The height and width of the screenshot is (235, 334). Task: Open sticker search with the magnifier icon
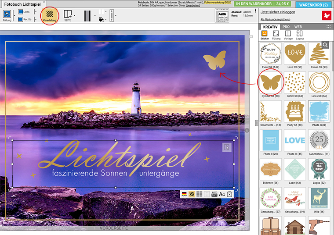[x=325, y=45]
